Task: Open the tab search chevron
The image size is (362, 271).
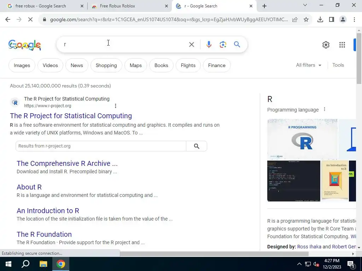Action: [x=305, y=5]
